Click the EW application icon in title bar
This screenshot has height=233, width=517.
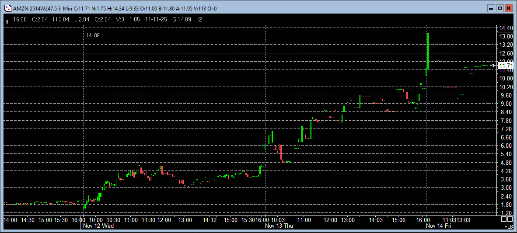[7, 8]
